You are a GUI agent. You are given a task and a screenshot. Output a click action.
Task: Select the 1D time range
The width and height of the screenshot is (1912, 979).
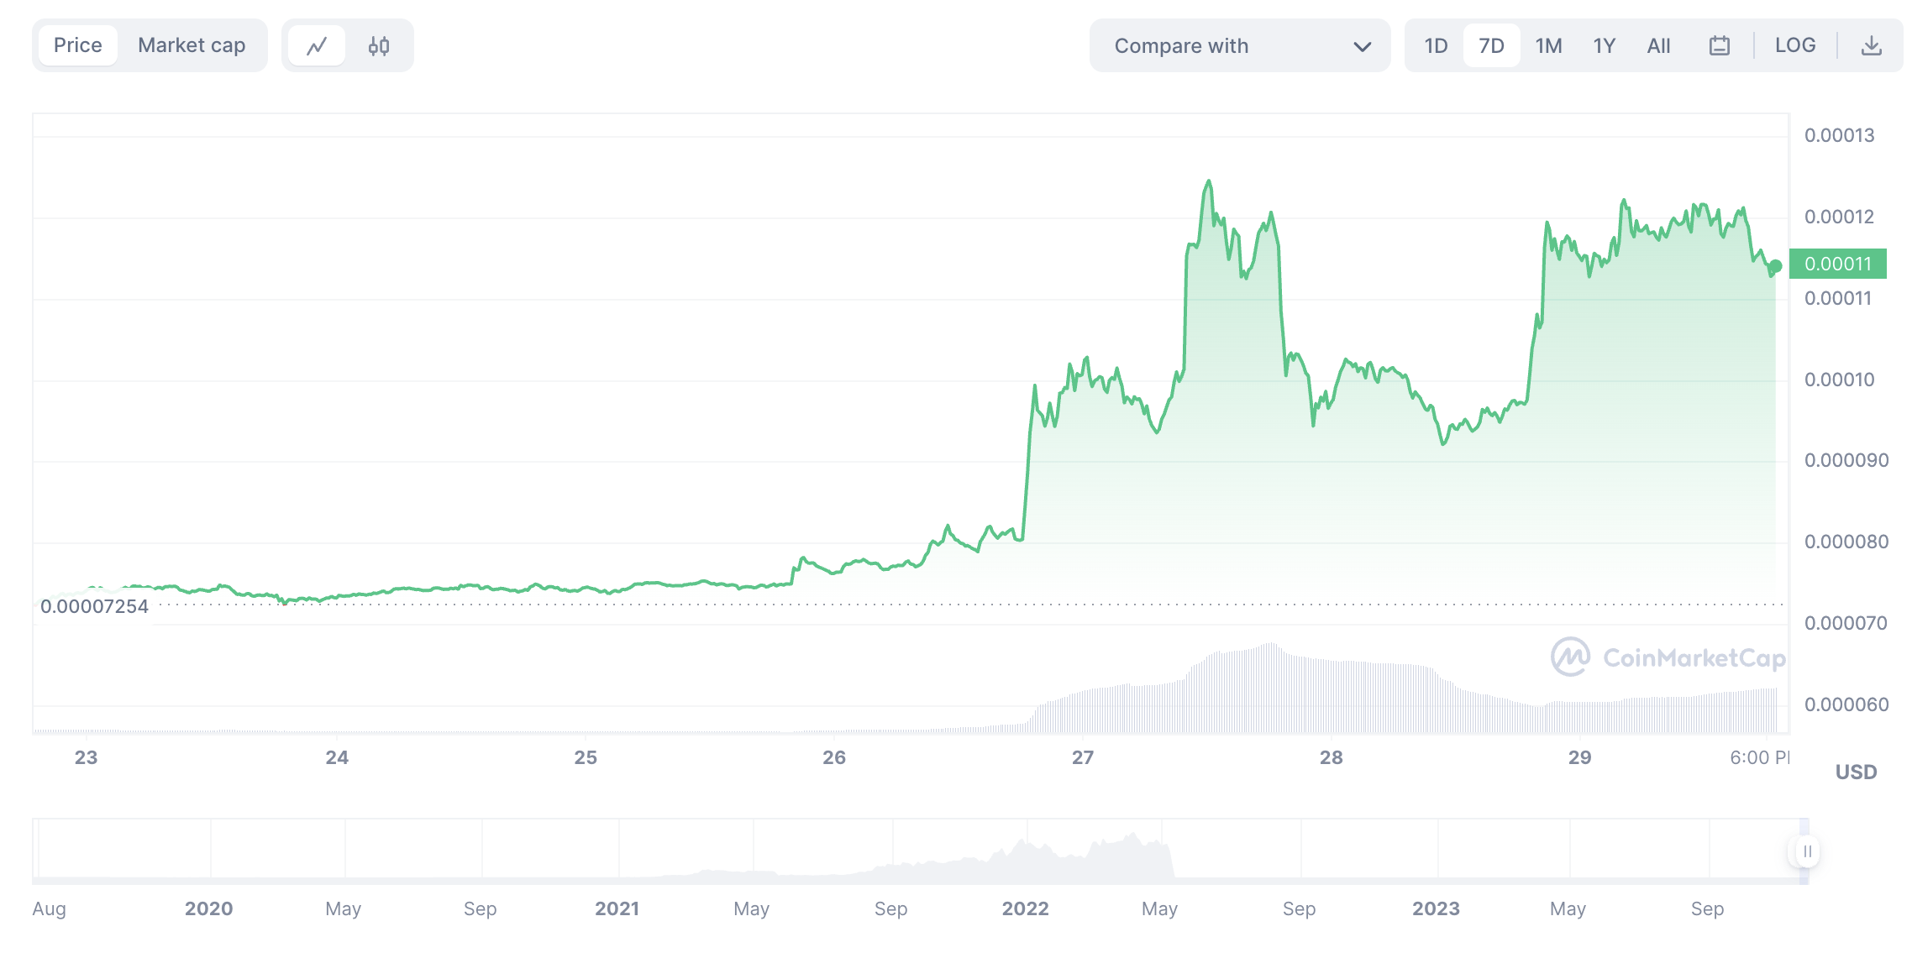pyautogui.click(x=1436, y=46)
